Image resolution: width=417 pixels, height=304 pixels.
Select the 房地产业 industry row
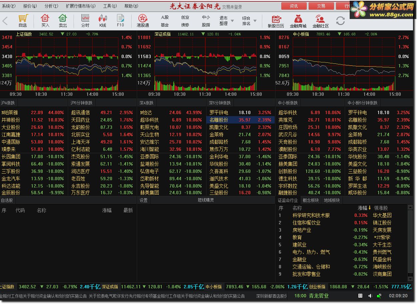pyautogui.click(x=342, y=230)
